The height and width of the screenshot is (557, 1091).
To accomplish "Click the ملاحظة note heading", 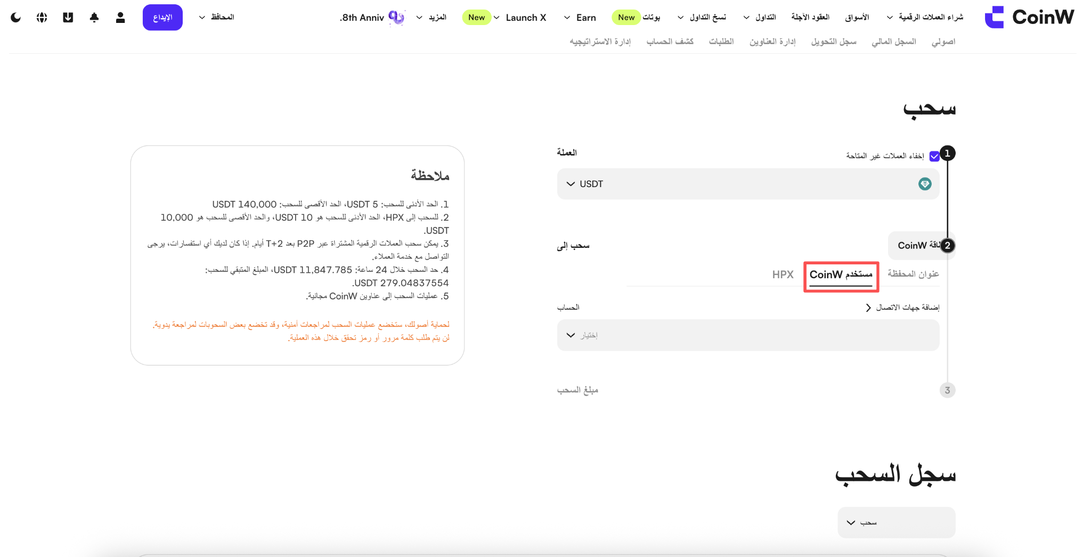I will pos(430,175).
